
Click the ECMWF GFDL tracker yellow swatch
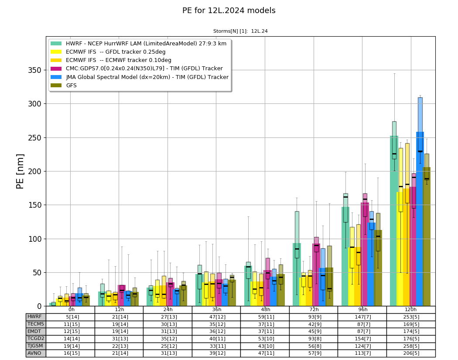click(x=56, y=52)
